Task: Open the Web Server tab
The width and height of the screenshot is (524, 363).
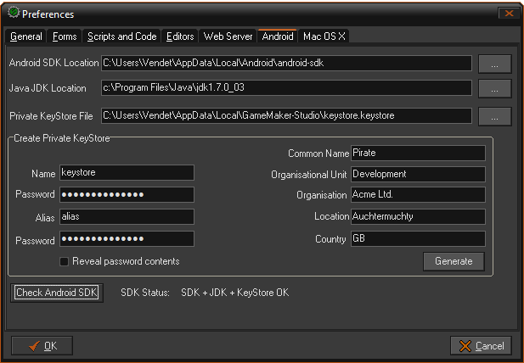Action: [x=228, y=36]
